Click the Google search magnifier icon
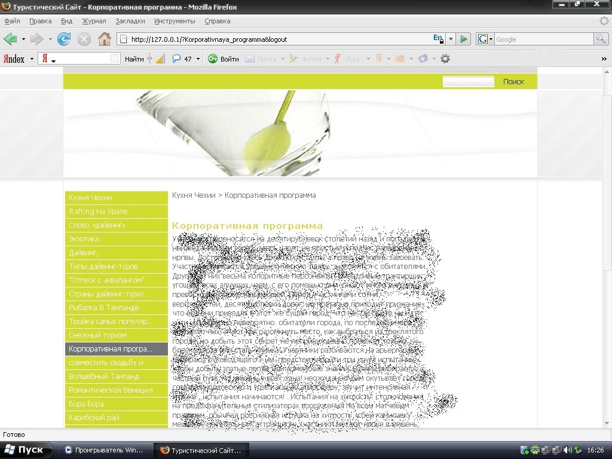Viewport: 612px width, 459px height. click(600, 39)
